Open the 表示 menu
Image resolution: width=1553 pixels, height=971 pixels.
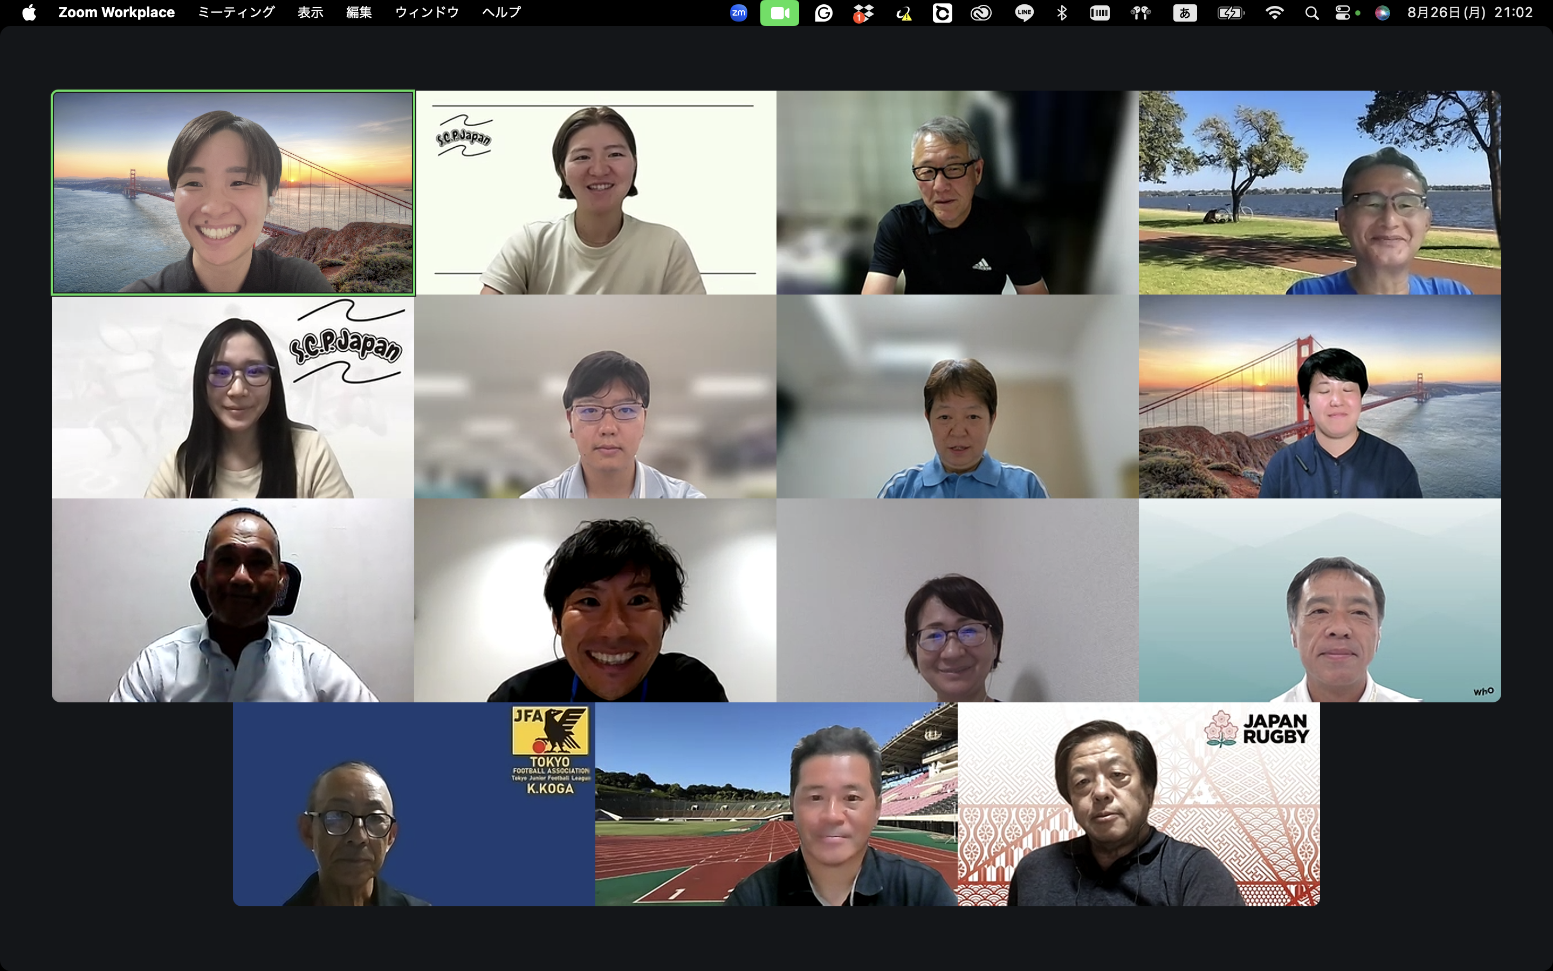point(310,13)
